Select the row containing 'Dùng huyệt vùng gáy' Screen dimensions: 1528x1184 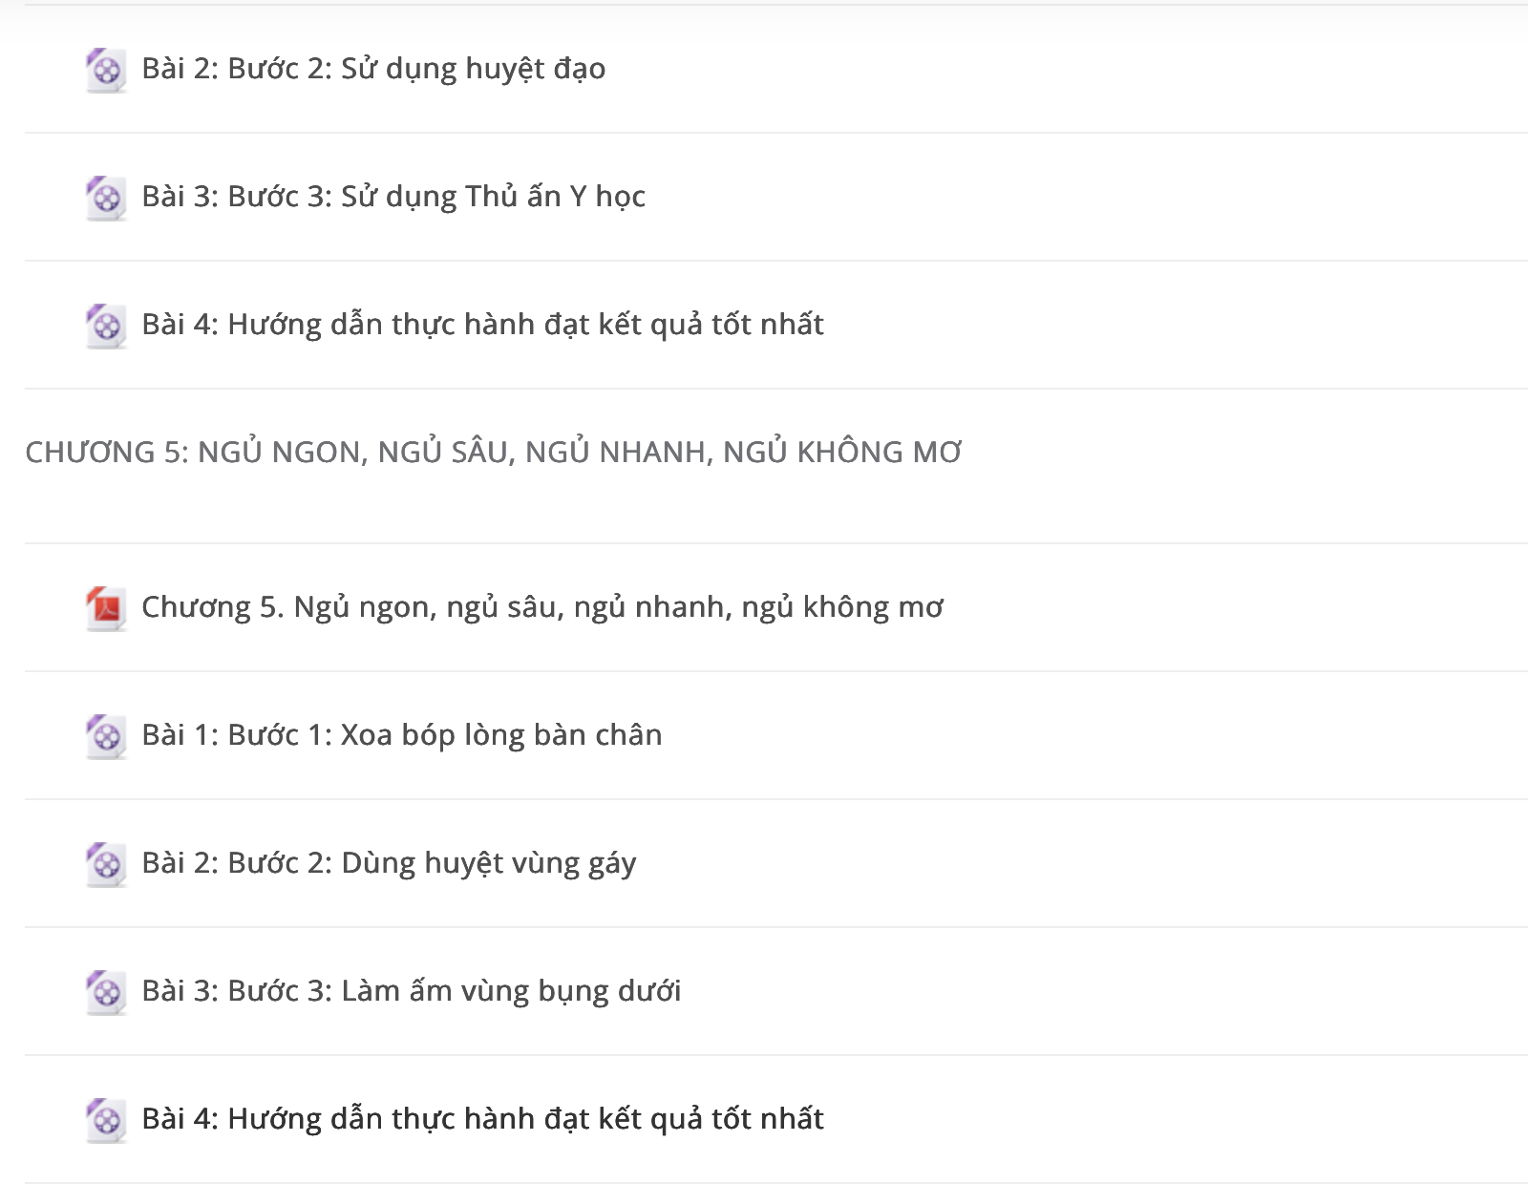click(776, 864)
